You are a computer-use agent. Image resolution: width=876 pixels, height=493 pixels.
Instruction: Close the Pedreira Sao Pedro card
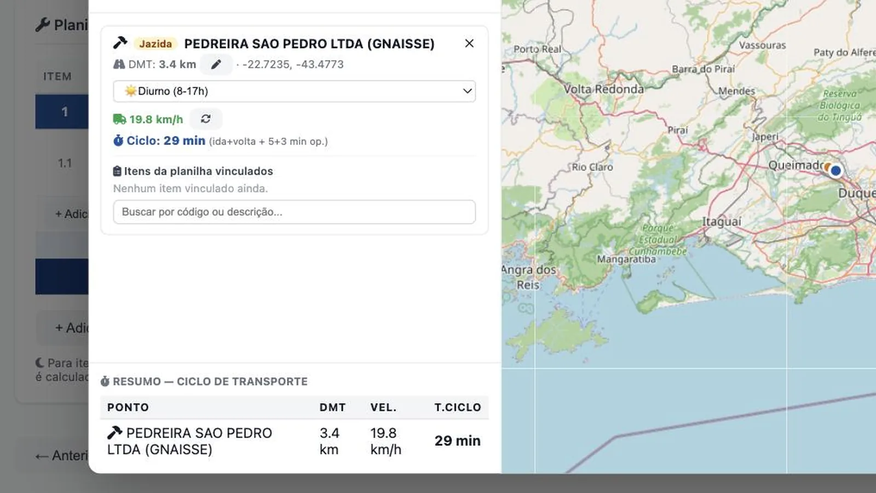tap(469, 43)
